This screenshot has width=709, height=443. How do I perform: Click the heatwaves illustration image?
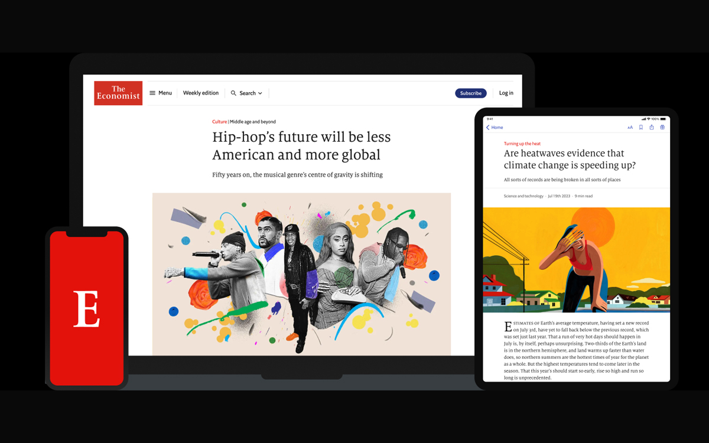tap(577, 259)
